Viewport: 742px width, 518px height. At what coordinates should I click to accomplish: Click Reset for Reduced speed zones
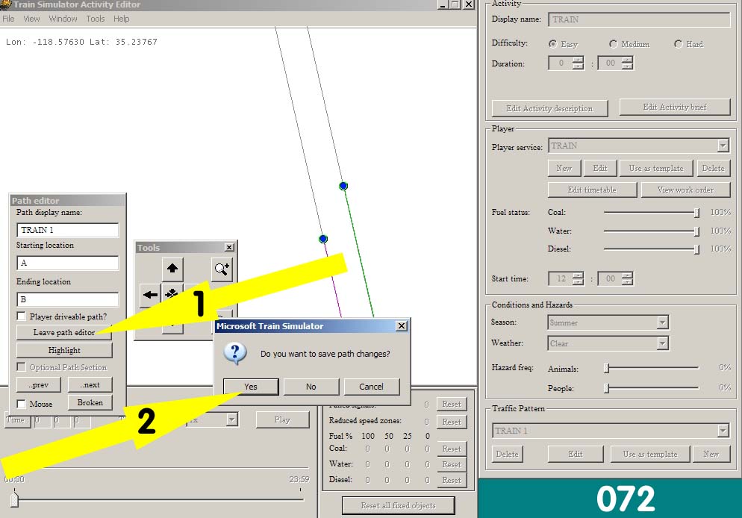click(452, 422)
